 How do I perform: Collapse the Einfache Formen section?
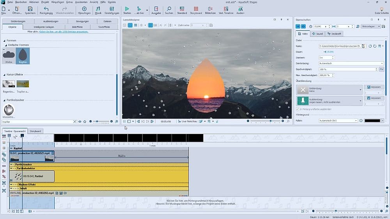(6, 45)
